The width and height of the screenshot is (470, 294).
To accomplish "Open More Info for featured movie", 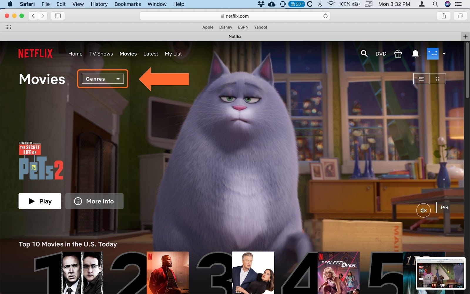I will 94,201.
